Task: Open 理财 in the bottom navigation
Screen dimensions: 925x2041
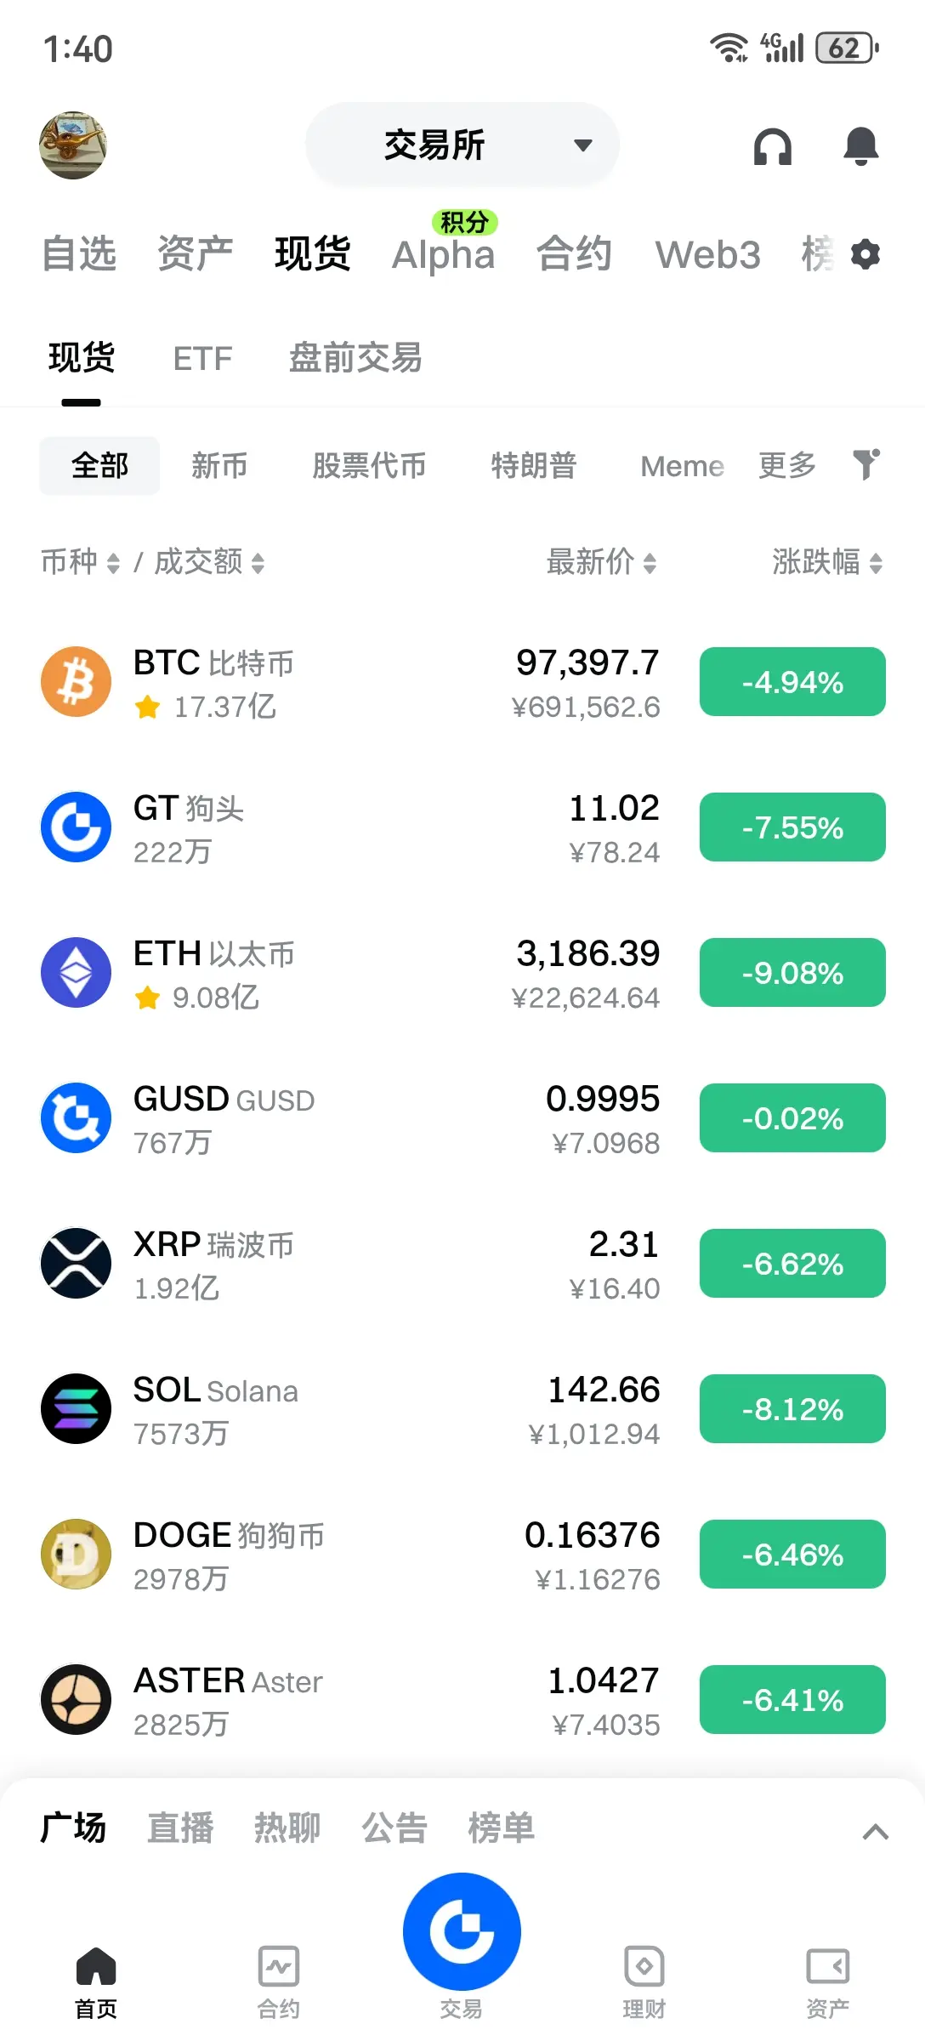Action: pos(644,1981)
